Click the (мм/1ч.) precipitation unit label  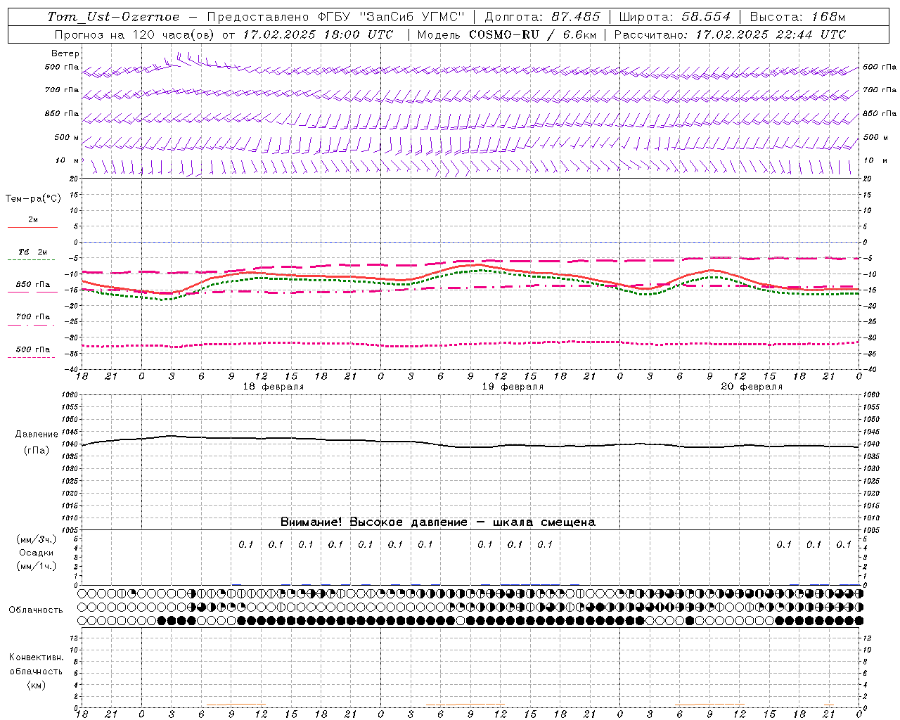coord(37,566)
